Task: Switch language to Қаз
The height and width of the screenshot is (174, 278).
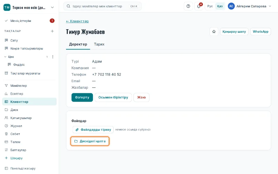Action: [x=220, y=6]
